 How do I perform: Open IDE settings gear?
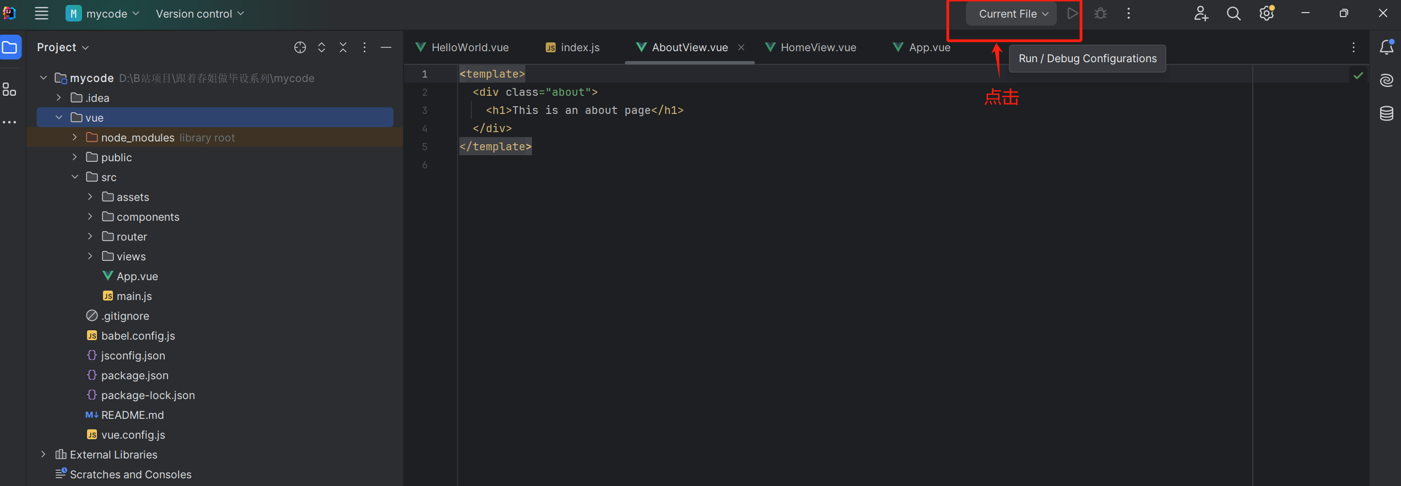point(1267,13)
